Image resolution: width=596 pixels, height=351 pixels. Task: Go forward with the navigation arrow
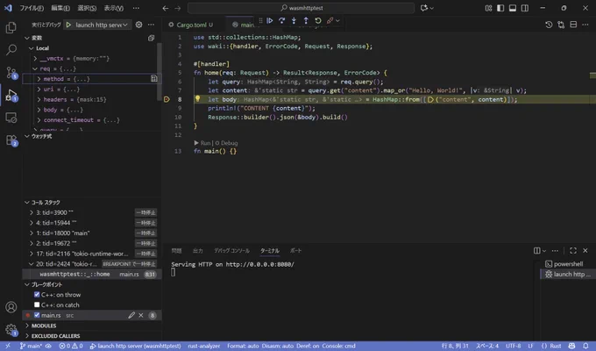click(178, 8)
